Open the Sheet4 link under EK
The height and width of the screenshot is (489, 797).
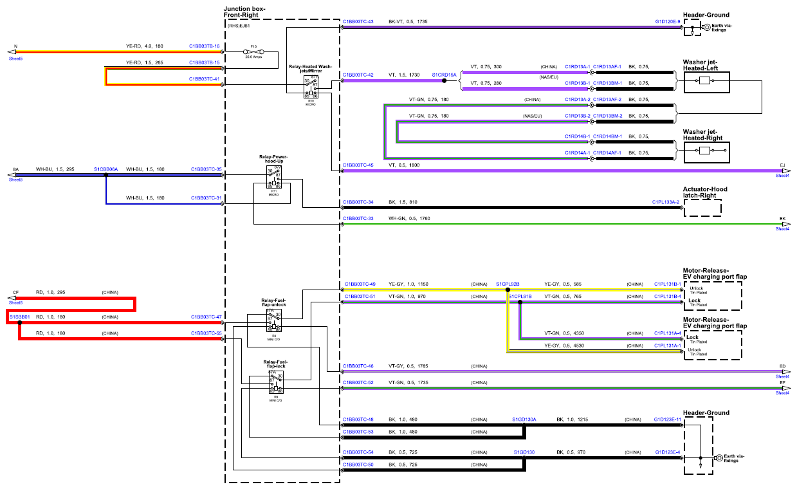pyautogui.click(x=782, y=229)
